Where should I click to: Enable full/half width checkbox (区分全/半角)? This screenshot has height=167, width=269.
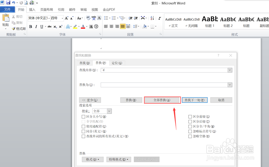190,126
